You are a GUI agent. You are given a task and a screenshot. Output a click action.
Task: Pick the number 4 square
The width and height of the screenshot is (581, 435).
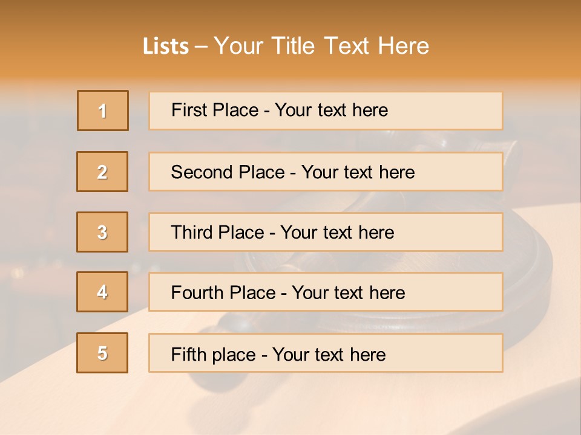click(102, 292)
